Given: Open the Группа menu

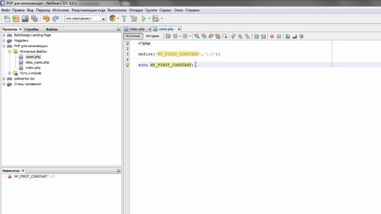Looking at the screenshot, I should pos(151,10).
